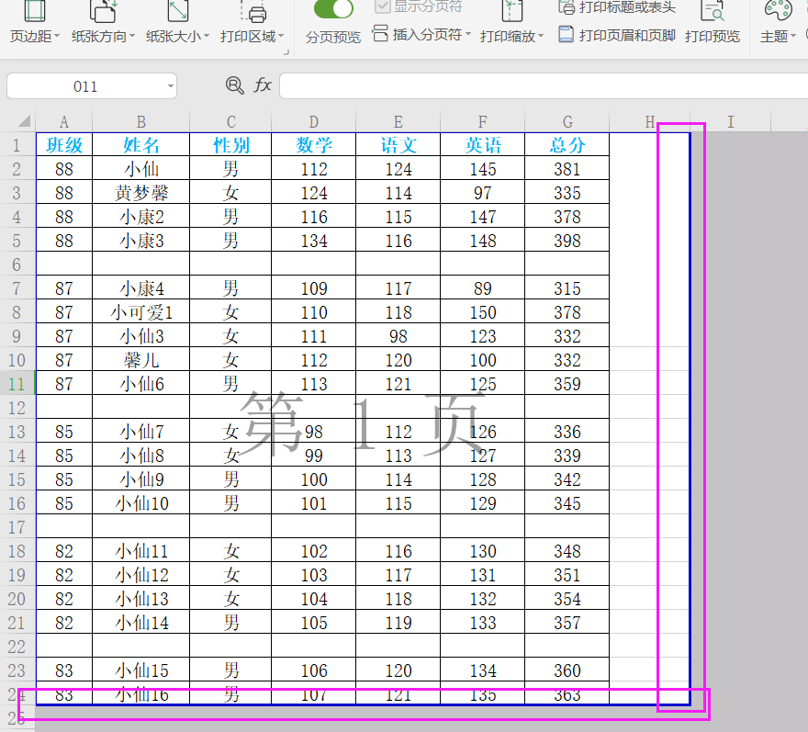The width and height of the screenshot is (808, 732).
Task: Open the 打印预览 print preview icon
Action: pos(713,11)
